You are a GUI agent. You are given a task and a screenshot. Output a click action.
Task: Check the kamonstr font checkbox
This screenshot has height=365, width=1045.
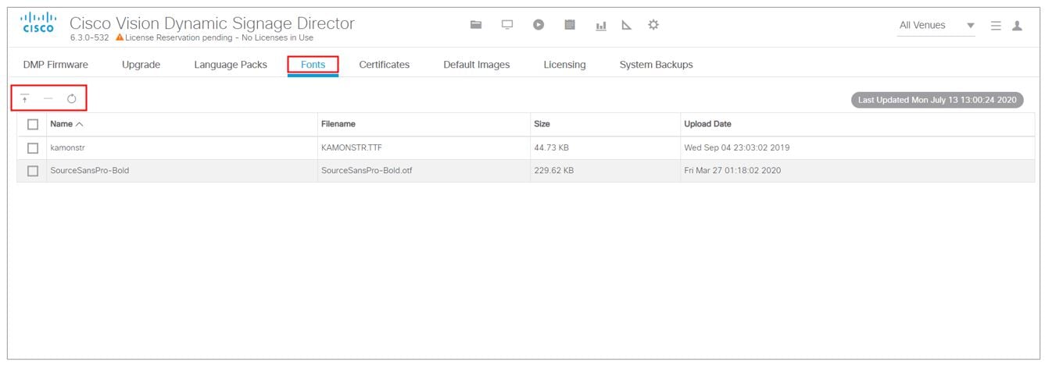(x=33, y=147)
